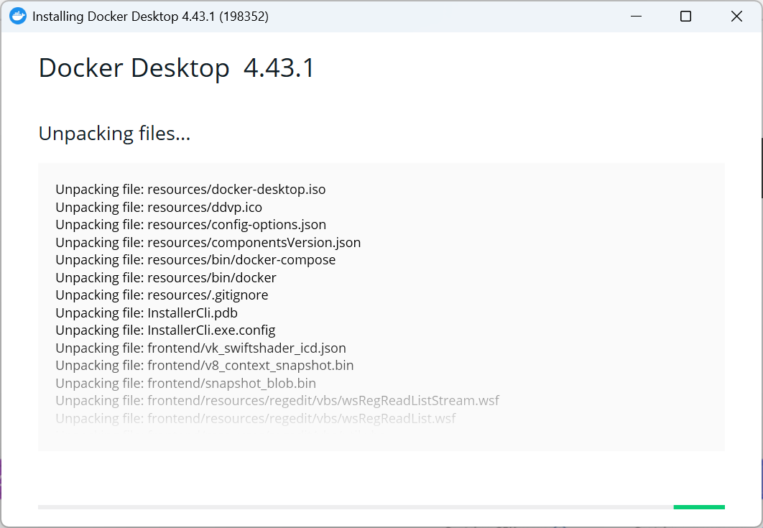Minimize the Docker installer window
This screenshot has width=763, height=528.
(x=636, y=16)
